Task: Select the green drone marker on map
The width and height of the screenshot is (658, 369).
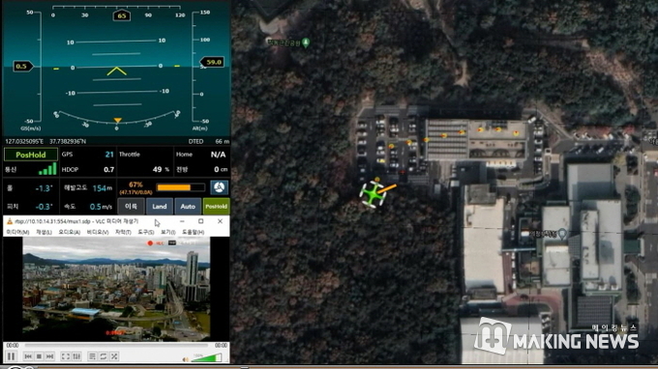Action: (373, 194)
